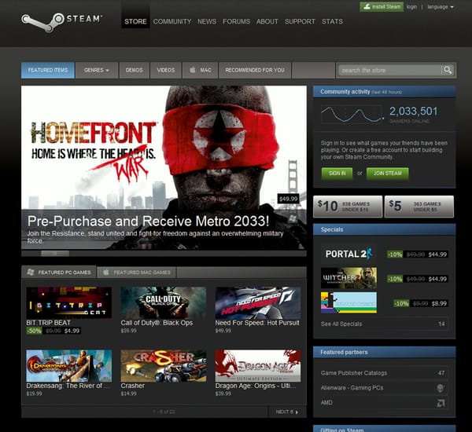Click the Call of Duty $59.99 price
Image resolution: width=472 pixels, height=432 pixels.
pyautogui.click(x=128, y=331)
